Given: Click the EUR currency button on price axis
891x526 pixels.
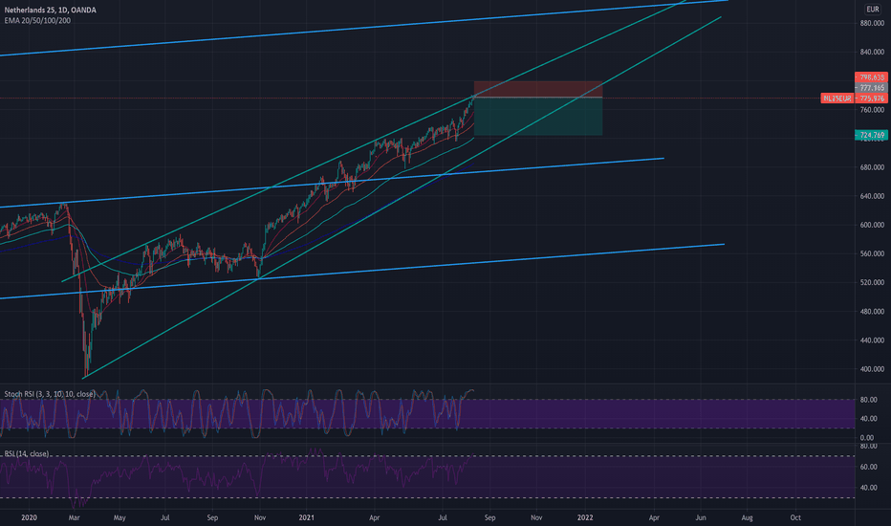Looking at the screenshot, I should pos(872,10).
